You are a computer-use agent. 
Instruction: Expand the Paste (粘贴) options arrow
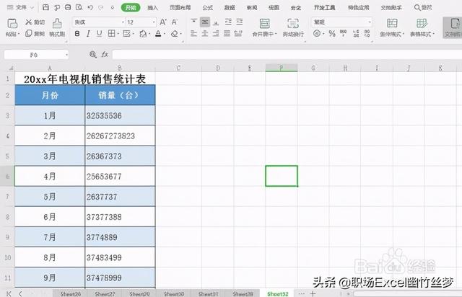(x=19, y=34)
